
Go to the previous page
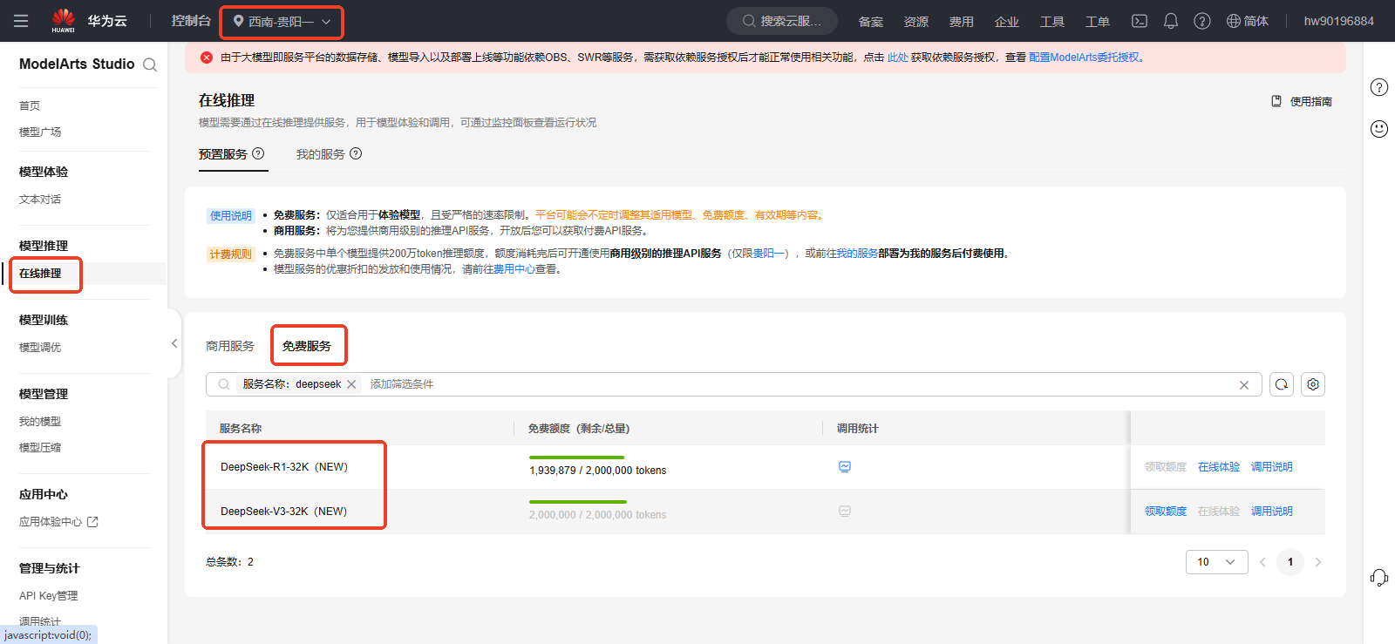point(1262,562)
